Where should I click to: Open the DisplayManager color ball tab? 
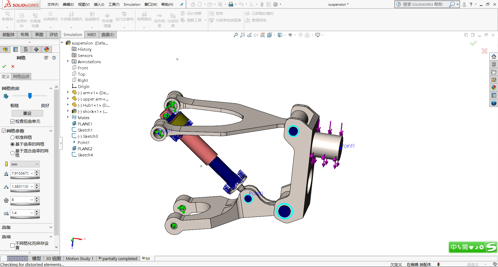47,49
